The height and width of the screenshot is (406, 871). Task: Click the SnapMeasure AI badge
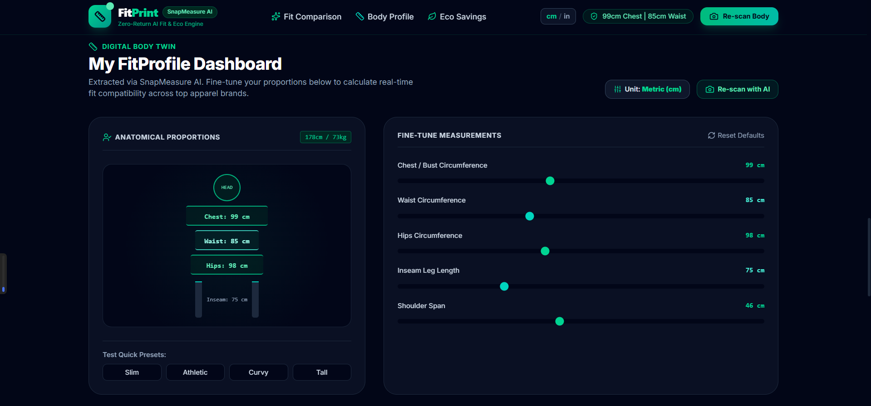(x=190, y=12)
